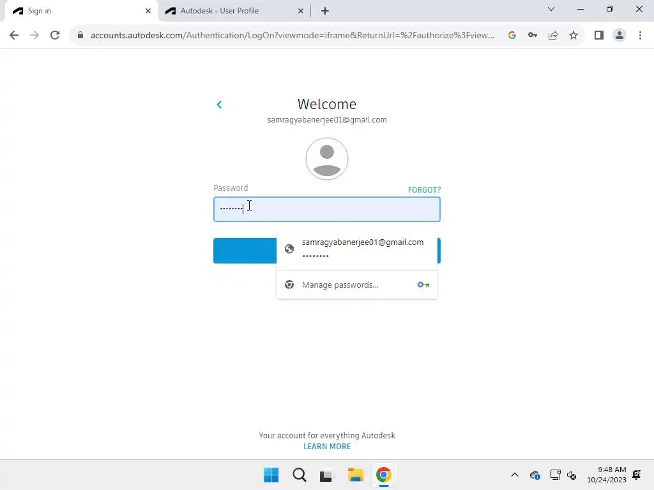Click the blue sign-in button
The image size is (654, 490).
(245, 250)
